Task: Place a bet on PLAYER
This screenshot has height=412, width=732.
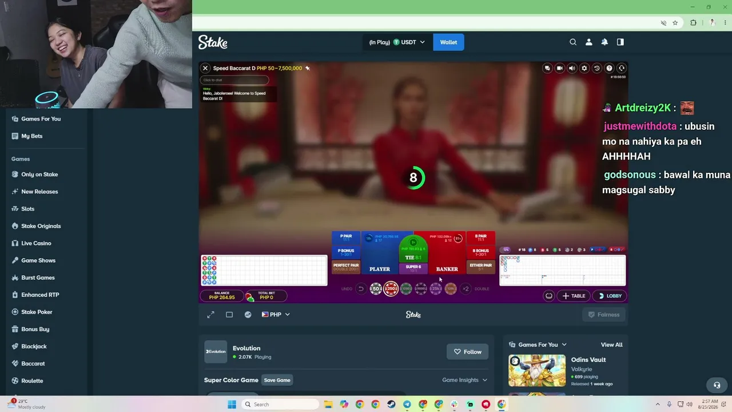Action: (380, 253)
